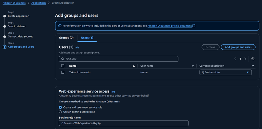Click the external link icon after pricing document
This screenshot has height=129, width=262.
coord(194,26)
